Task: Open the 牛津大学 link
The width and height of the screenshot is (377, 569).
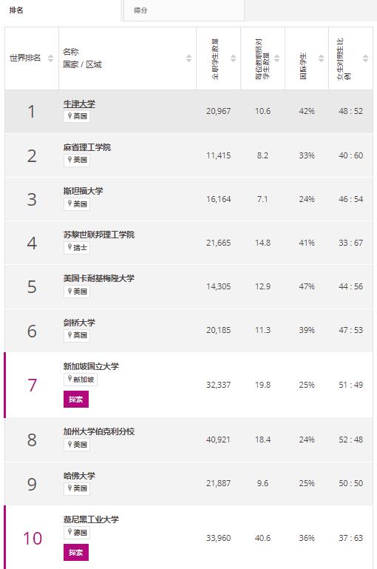Action: point(79,104)
